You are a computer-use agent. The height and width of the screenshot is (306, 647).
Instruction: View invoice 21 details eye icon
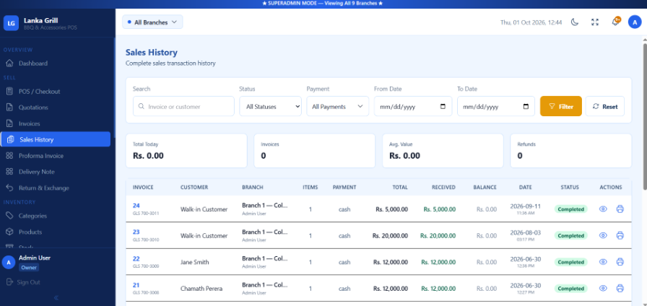603,288
